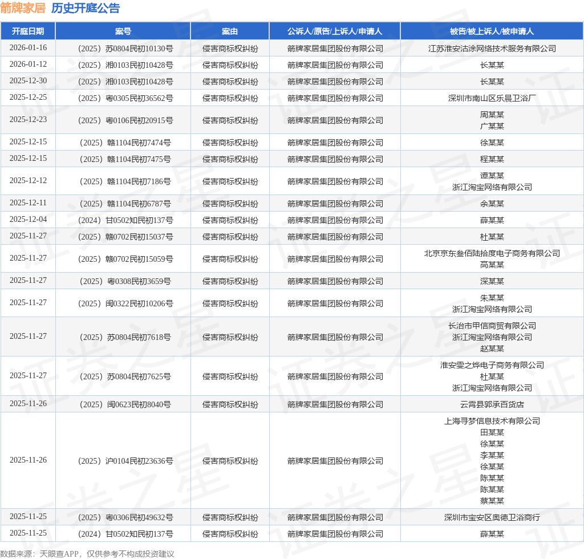Viewport: 584px width, 559px height.
Task: Select defendant 深圳市南山区乐晨卫浴厂
Action: tap(492, 98)
